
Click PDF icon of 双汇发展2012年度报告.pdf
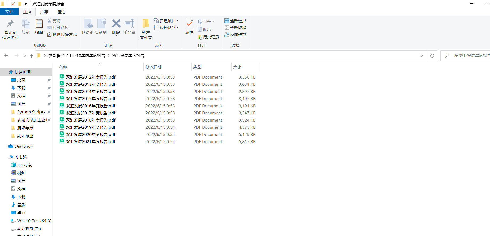click(x=62, y=77)
